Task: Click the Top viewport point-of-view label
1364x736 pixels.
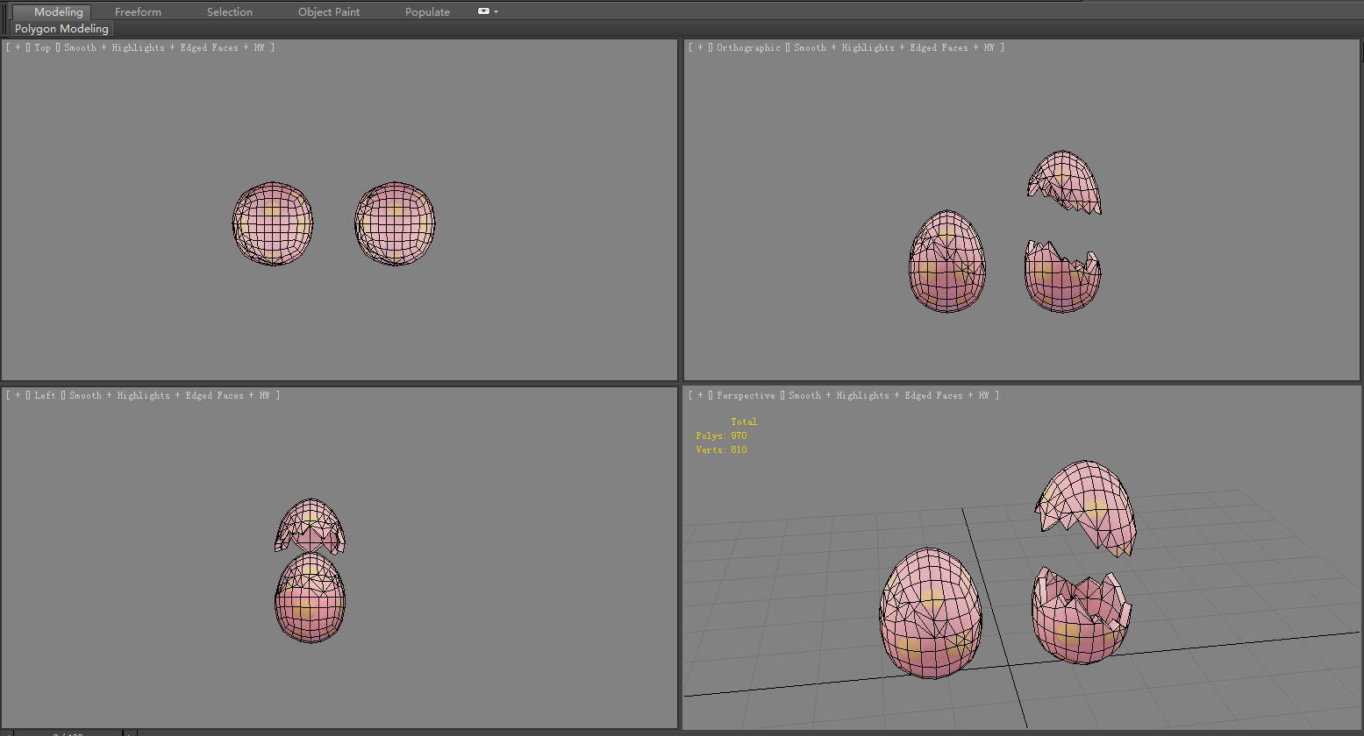Action: 43,47
